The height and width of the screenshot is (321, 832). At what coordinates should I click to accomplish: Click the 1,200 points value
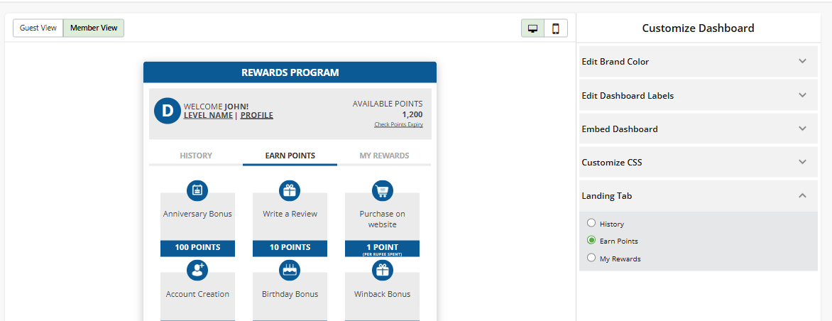pyautogui.click(x=412, y=114)
